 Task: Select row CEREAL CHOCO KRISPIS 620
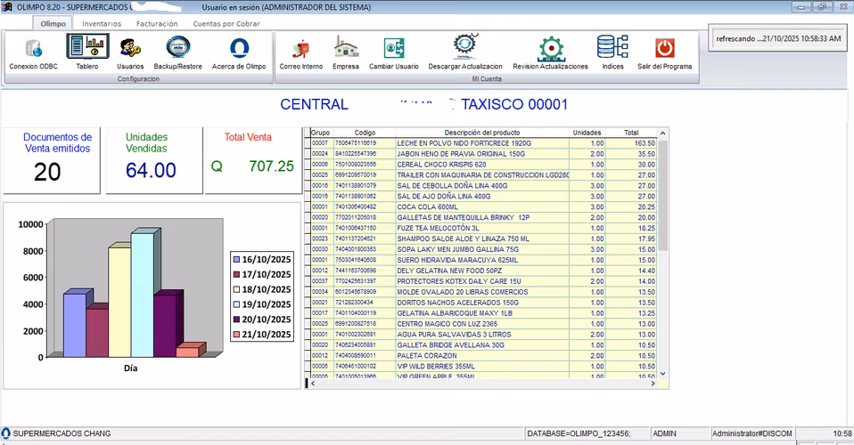coord(482,165)
